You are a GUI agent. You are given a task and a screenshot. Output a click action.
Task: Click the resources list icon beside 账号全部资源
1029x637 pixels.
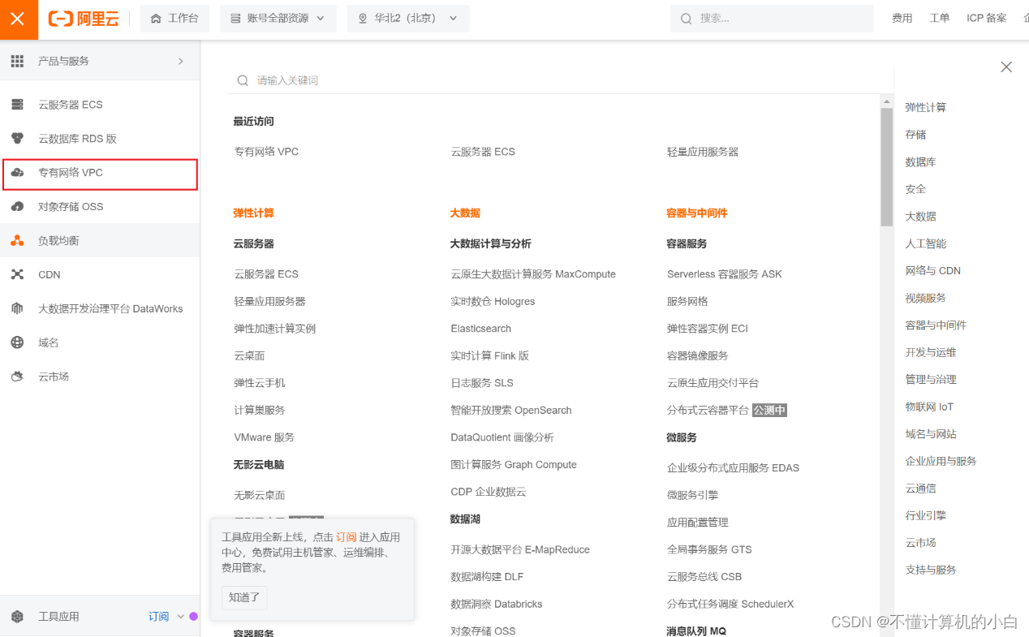tap(235, 19)
